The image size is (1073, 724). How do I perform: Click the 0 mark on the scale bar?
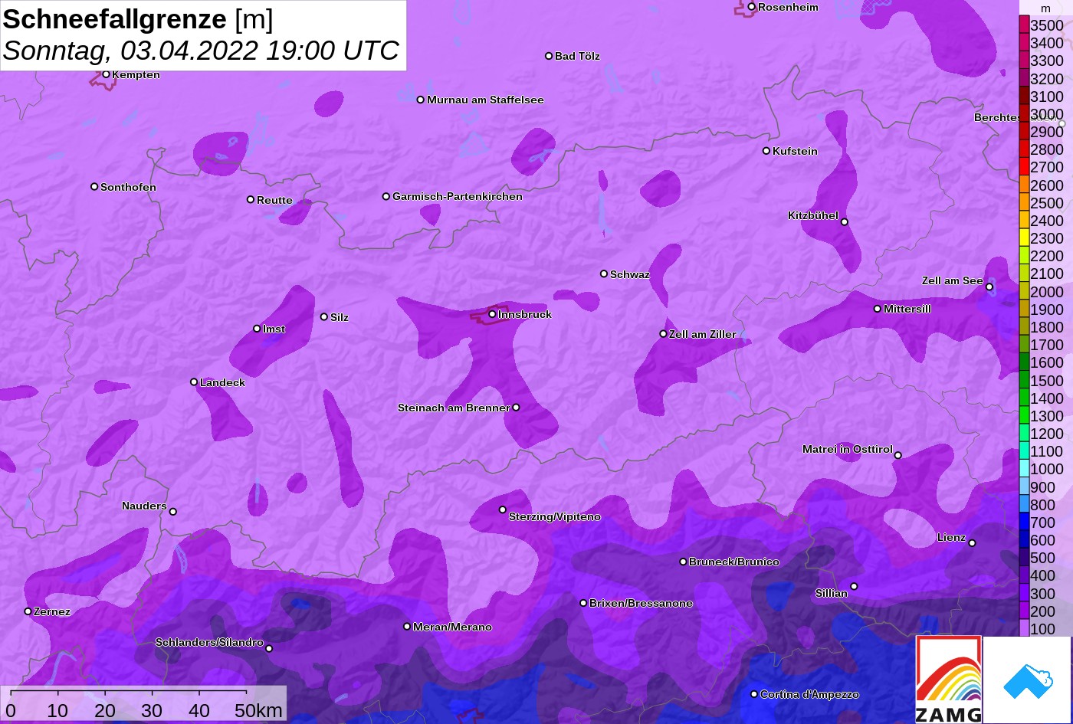(x=11, y=711)
